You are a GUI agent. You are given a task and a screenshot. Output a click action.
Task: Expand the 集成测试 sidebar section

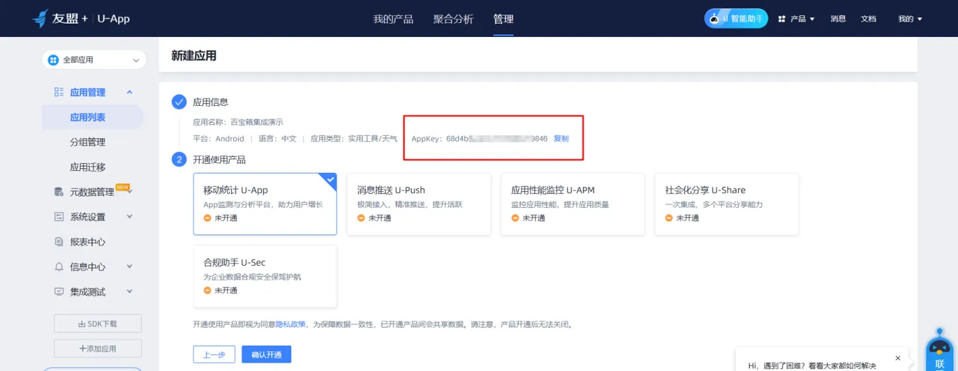(129, 292)
